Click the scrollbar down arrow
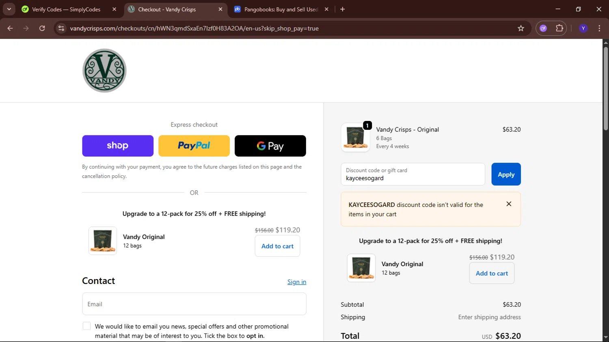This screenshot has width=609, height=342. (605, 338)
